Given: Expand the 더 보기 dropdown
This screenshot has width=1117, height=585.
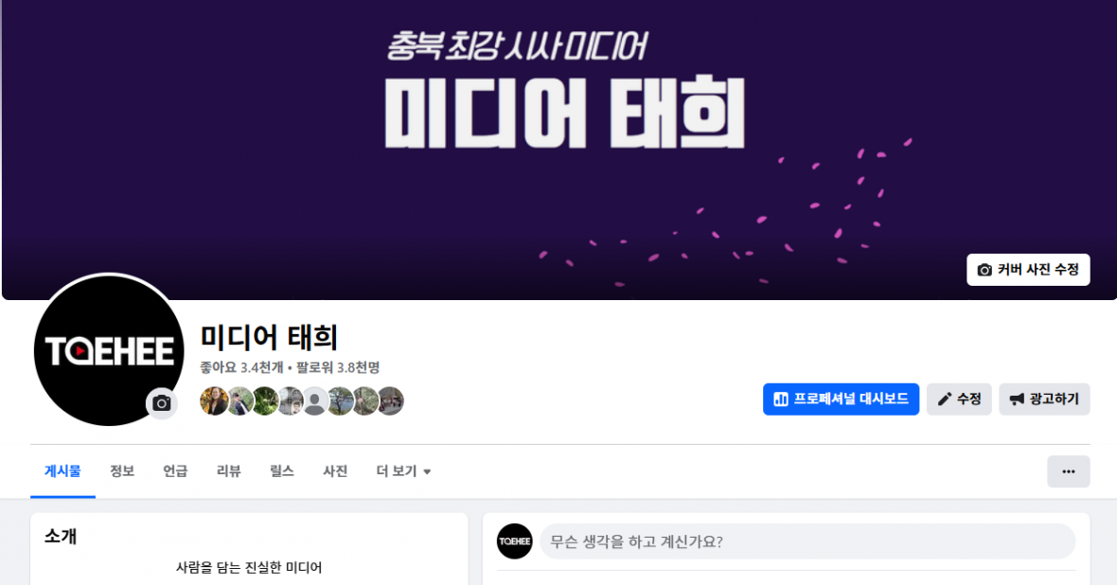Looking at the screenshot, I should 403,471.
